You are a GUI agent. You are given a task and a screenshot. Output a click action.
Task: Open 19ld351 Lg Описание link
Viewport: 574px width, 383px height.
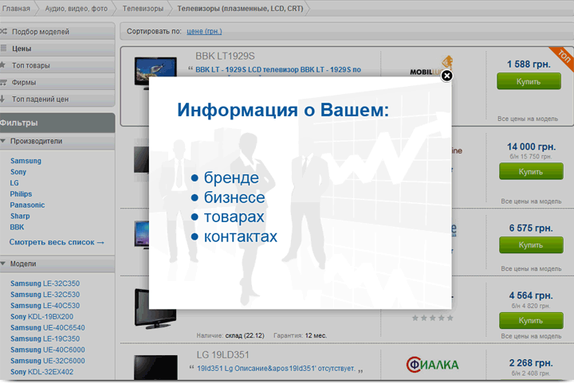(276, 369)
